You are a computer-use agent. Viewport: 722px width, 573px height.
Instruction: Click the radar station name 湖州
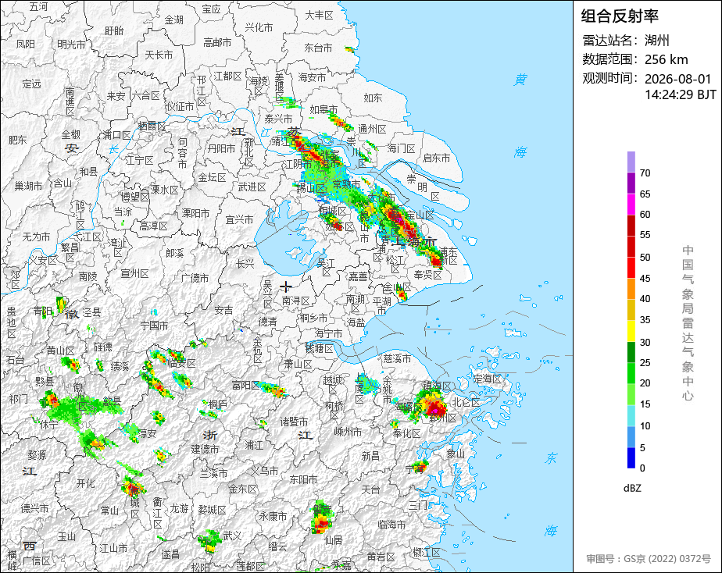pos(656,41)
